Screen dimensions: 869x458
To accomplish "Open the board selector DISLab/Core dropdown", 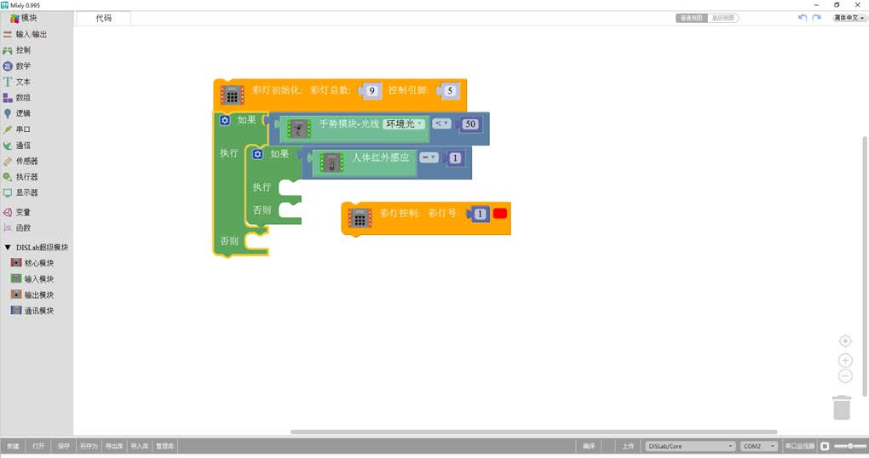I will click(690, 446).
